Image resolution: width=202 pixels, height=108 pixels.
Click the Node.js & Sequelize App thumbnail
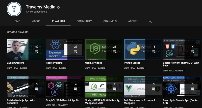click(x=26, y=87)
